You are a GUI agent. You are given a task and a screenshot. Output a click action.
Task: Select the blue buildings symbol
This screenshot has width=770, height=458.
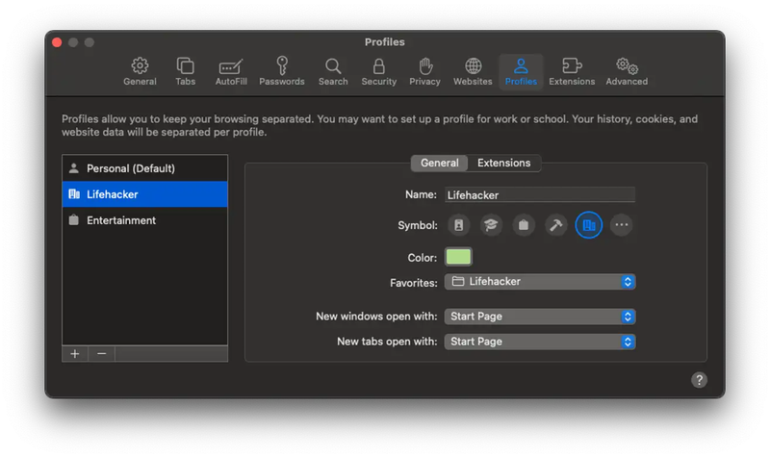coord(589,225)
